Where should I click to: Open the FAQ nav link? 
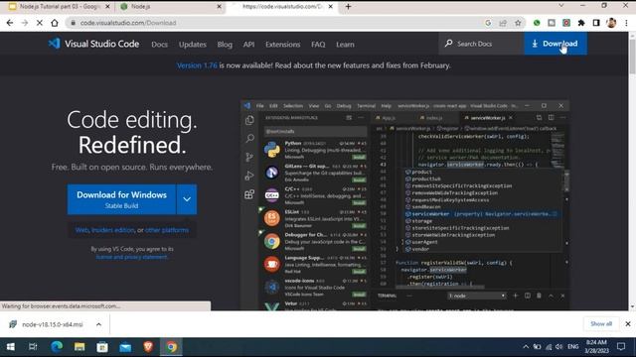coord(318,45)
